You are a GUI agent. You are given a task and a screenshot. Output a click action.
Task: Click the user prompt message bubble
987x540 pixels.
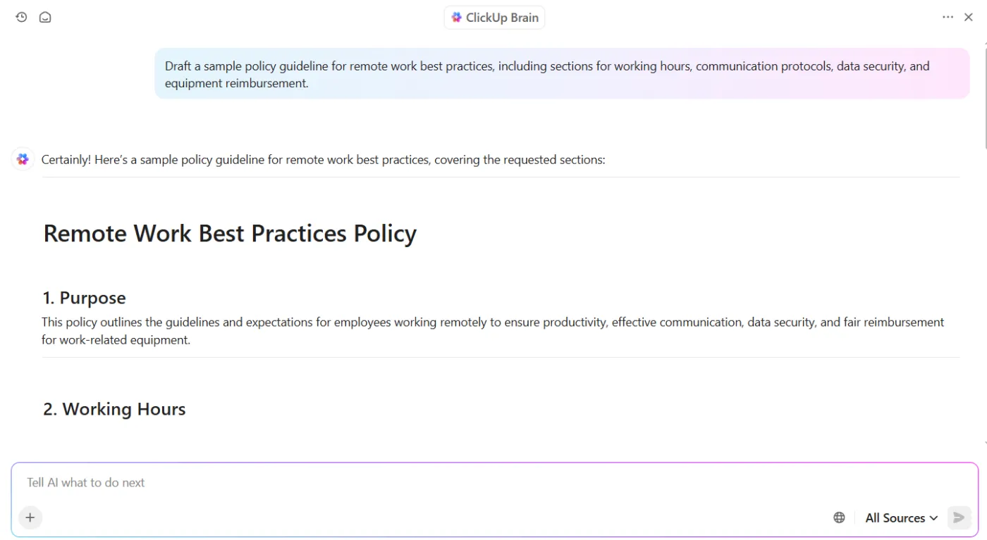click(562, 74)
